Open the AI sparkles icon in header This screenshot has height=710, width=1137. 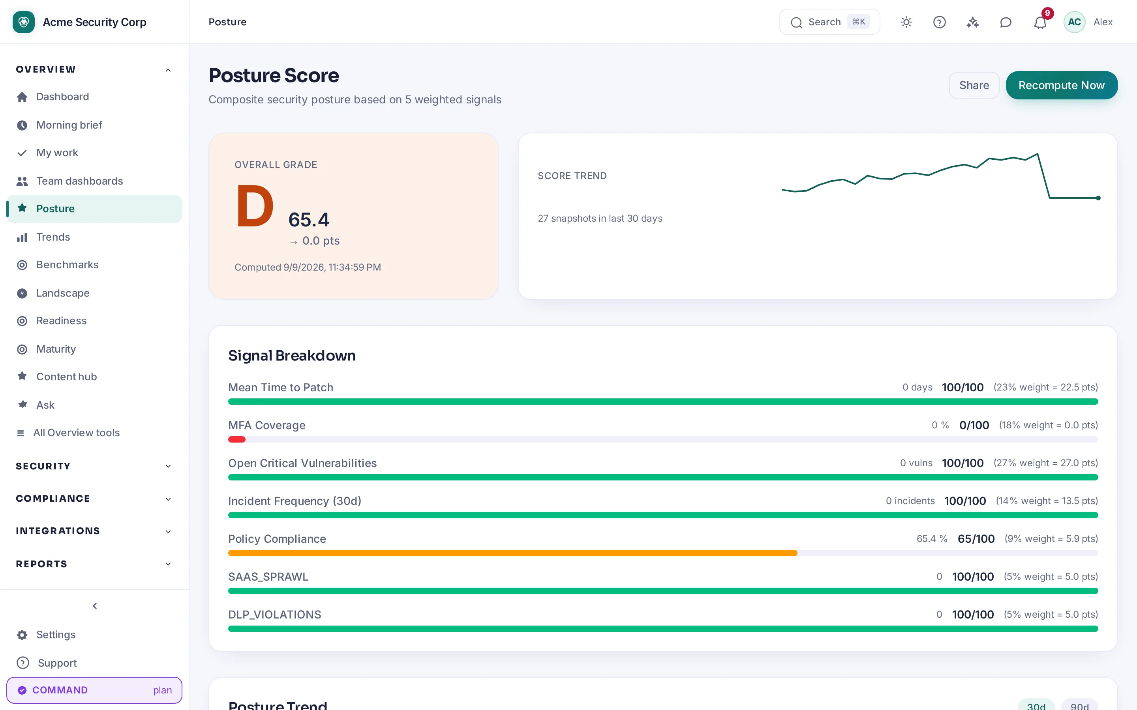972,22
